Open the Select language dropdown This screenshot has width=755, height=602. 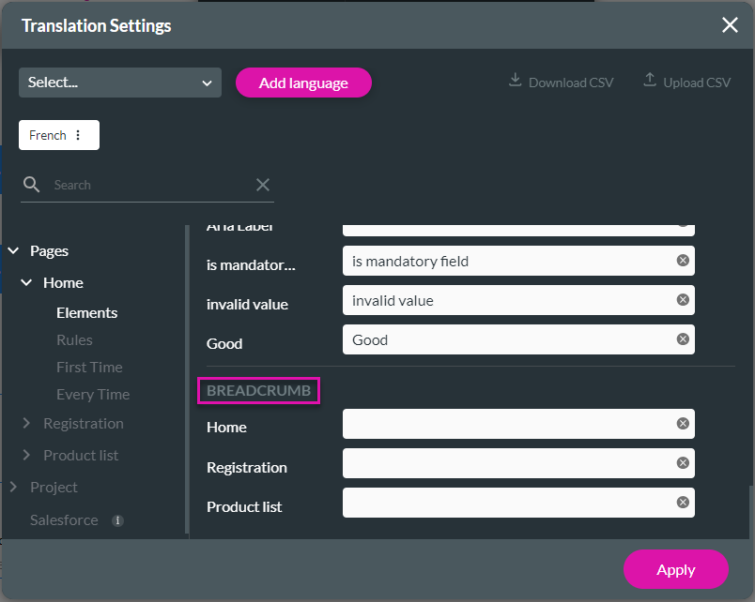[120, 83]
